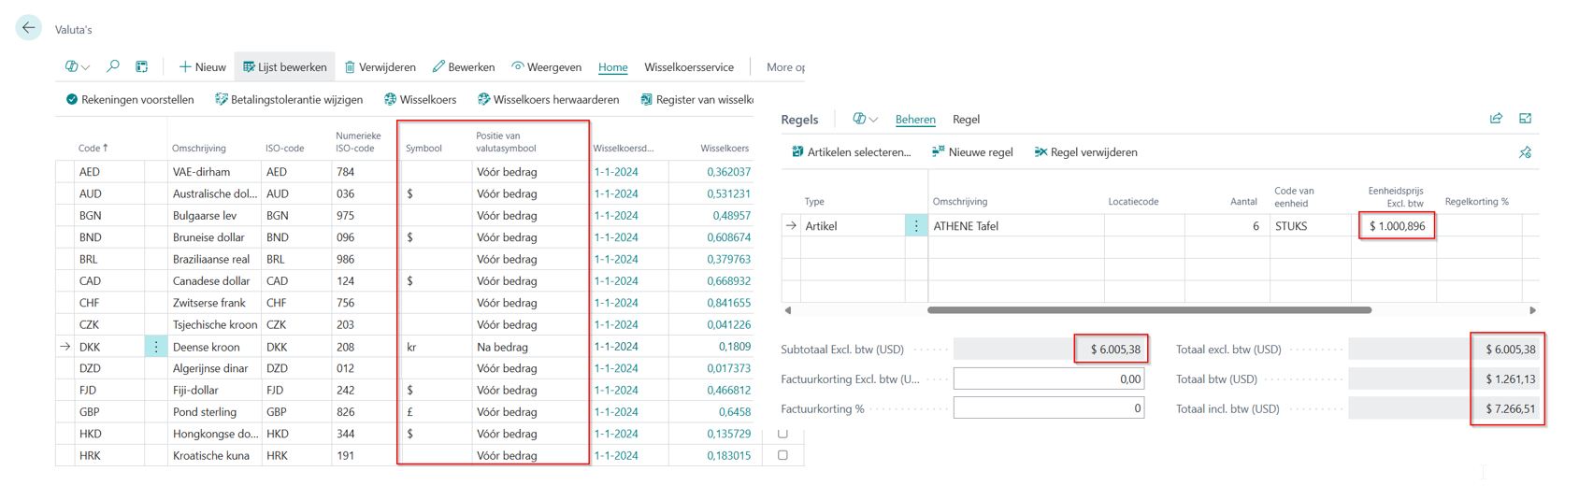Click the scroll-right arrow of the Regels grid

click(x=1532, y=310)
